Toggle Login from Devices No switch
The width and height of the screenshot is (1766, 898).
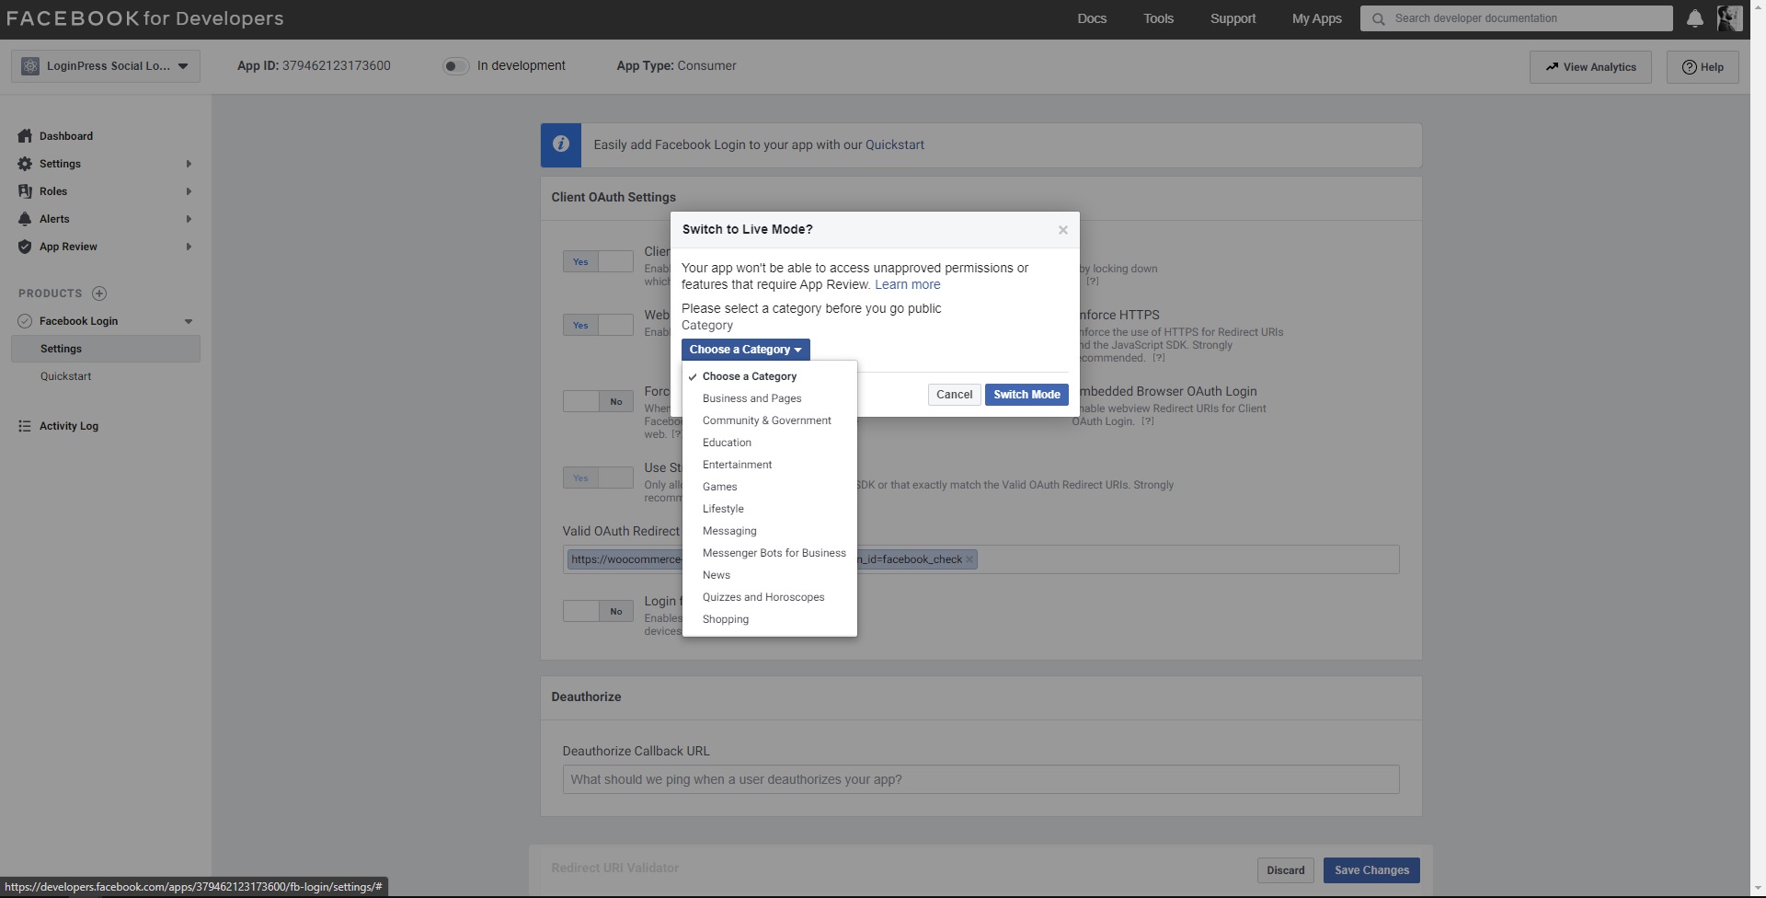click(598, 611)
